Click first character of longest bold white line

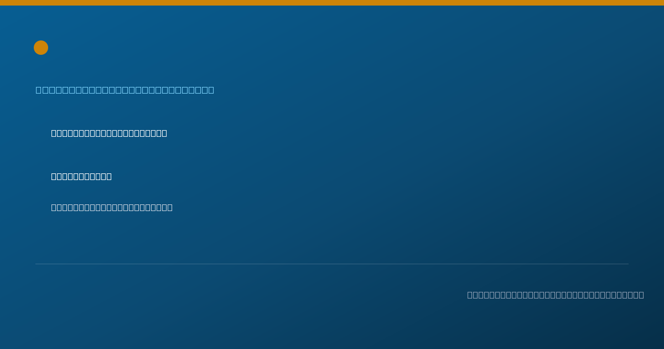point(54,133)
